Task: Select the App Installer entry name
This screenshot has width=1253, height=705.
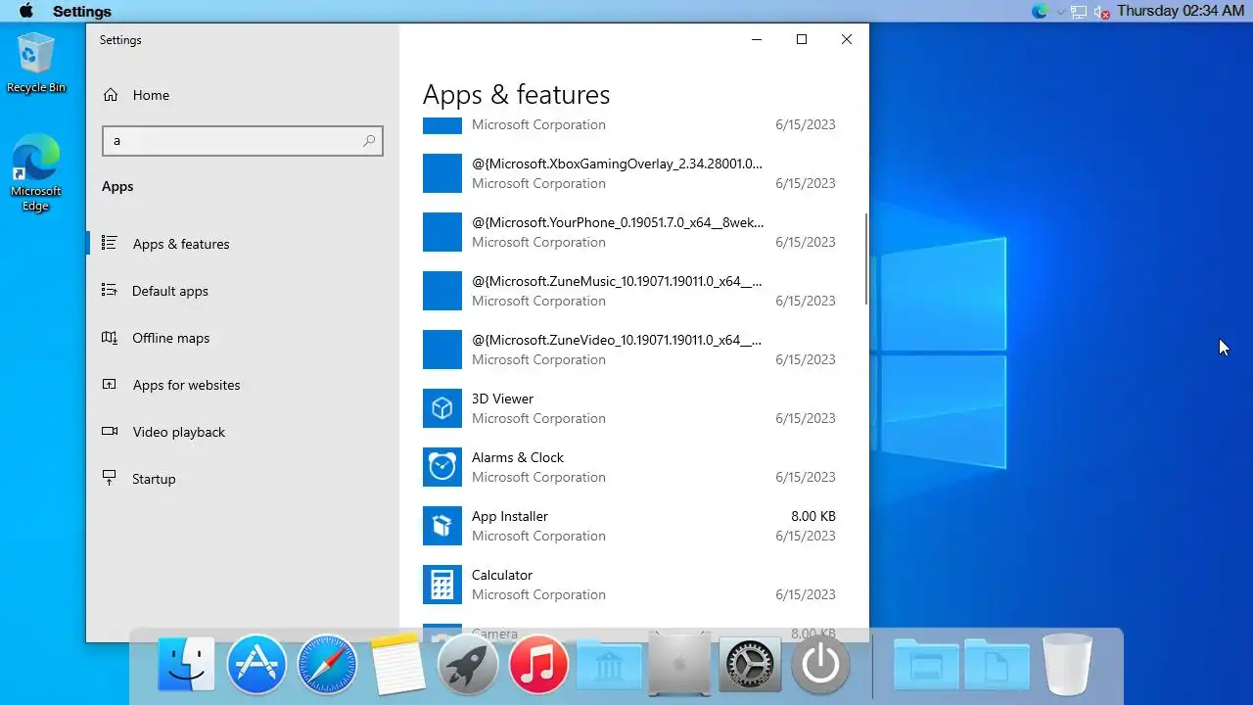Action: click(510, 516)
